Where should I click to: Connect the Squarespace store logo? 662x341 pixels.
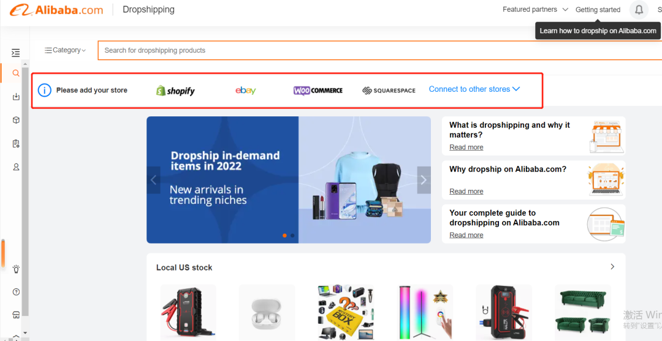point(389,91)
